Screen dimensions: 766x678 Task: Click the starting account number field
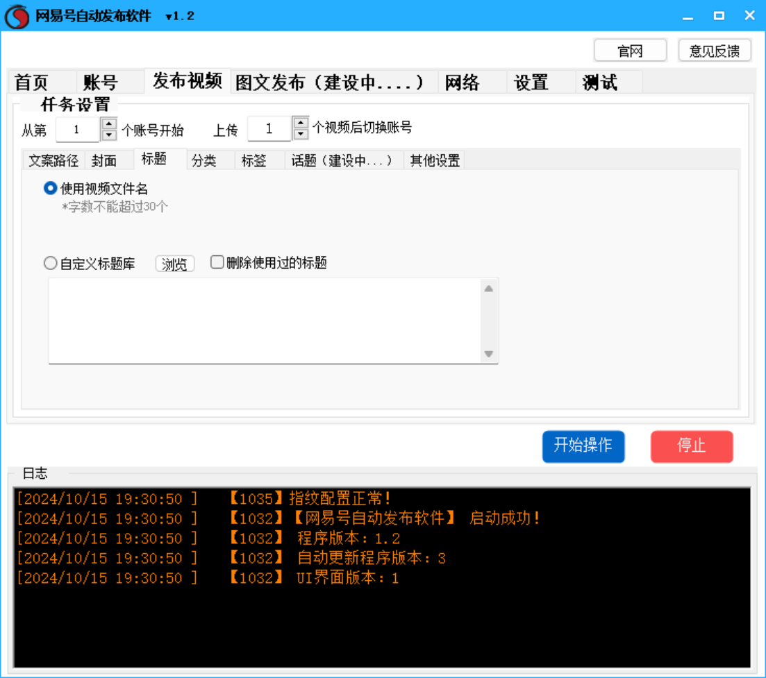pyautogui.click(x=78, y=130)
